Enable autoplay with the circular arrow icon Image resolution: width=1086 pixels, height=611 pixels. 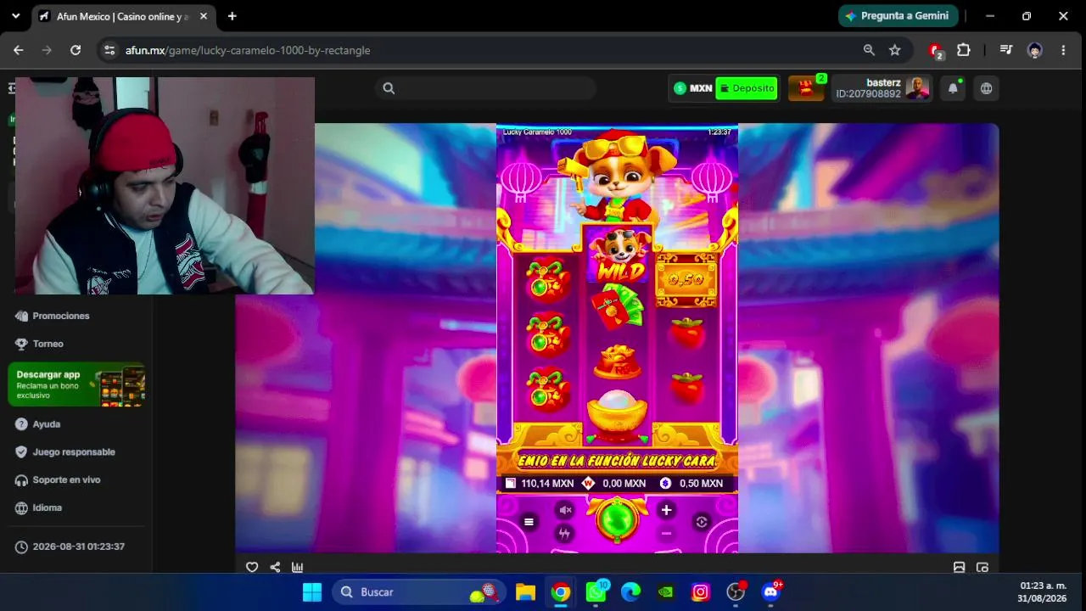coord(702,522)
